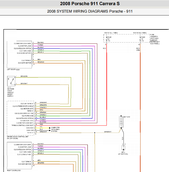Select the Fuse F8 symbol
169x172 pixels.
tap(140, 39)
